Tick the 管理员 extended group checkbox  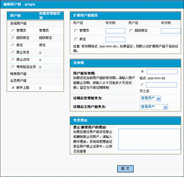pyautogui.click(x=76, y=31)
